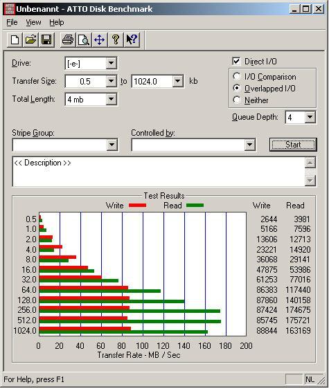This screenshot has height=389, width=329.
Task: Open the View menu
Action: [33, 22]
